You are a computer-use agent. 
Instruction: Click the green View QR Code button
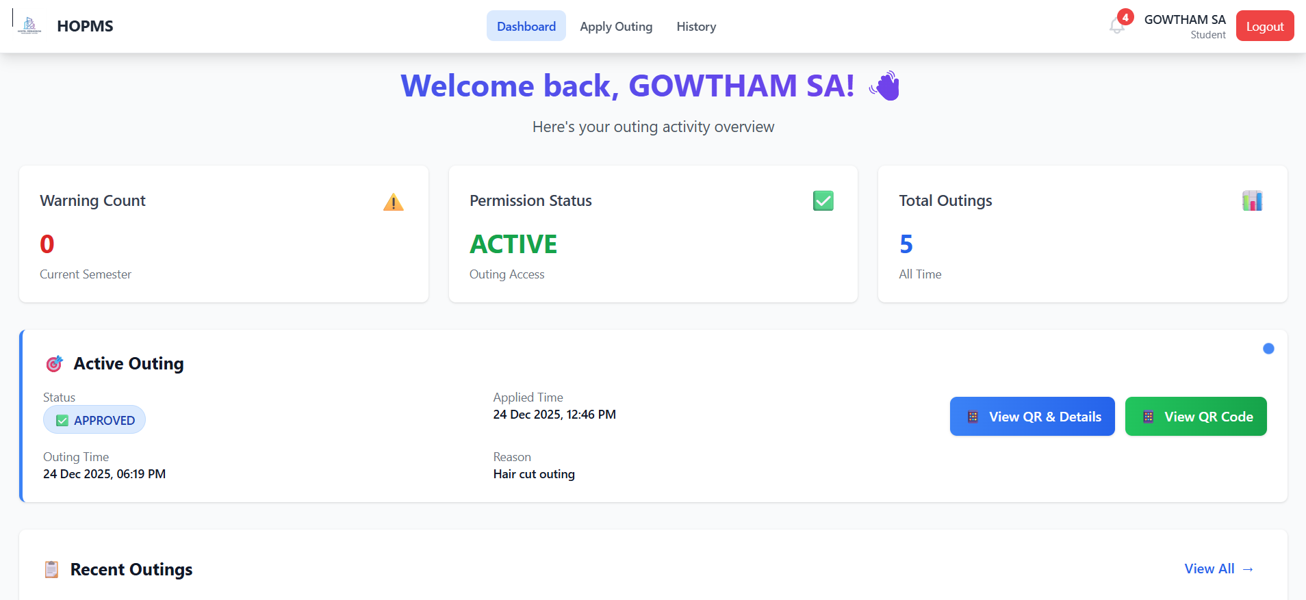(x=1196, y=417)
